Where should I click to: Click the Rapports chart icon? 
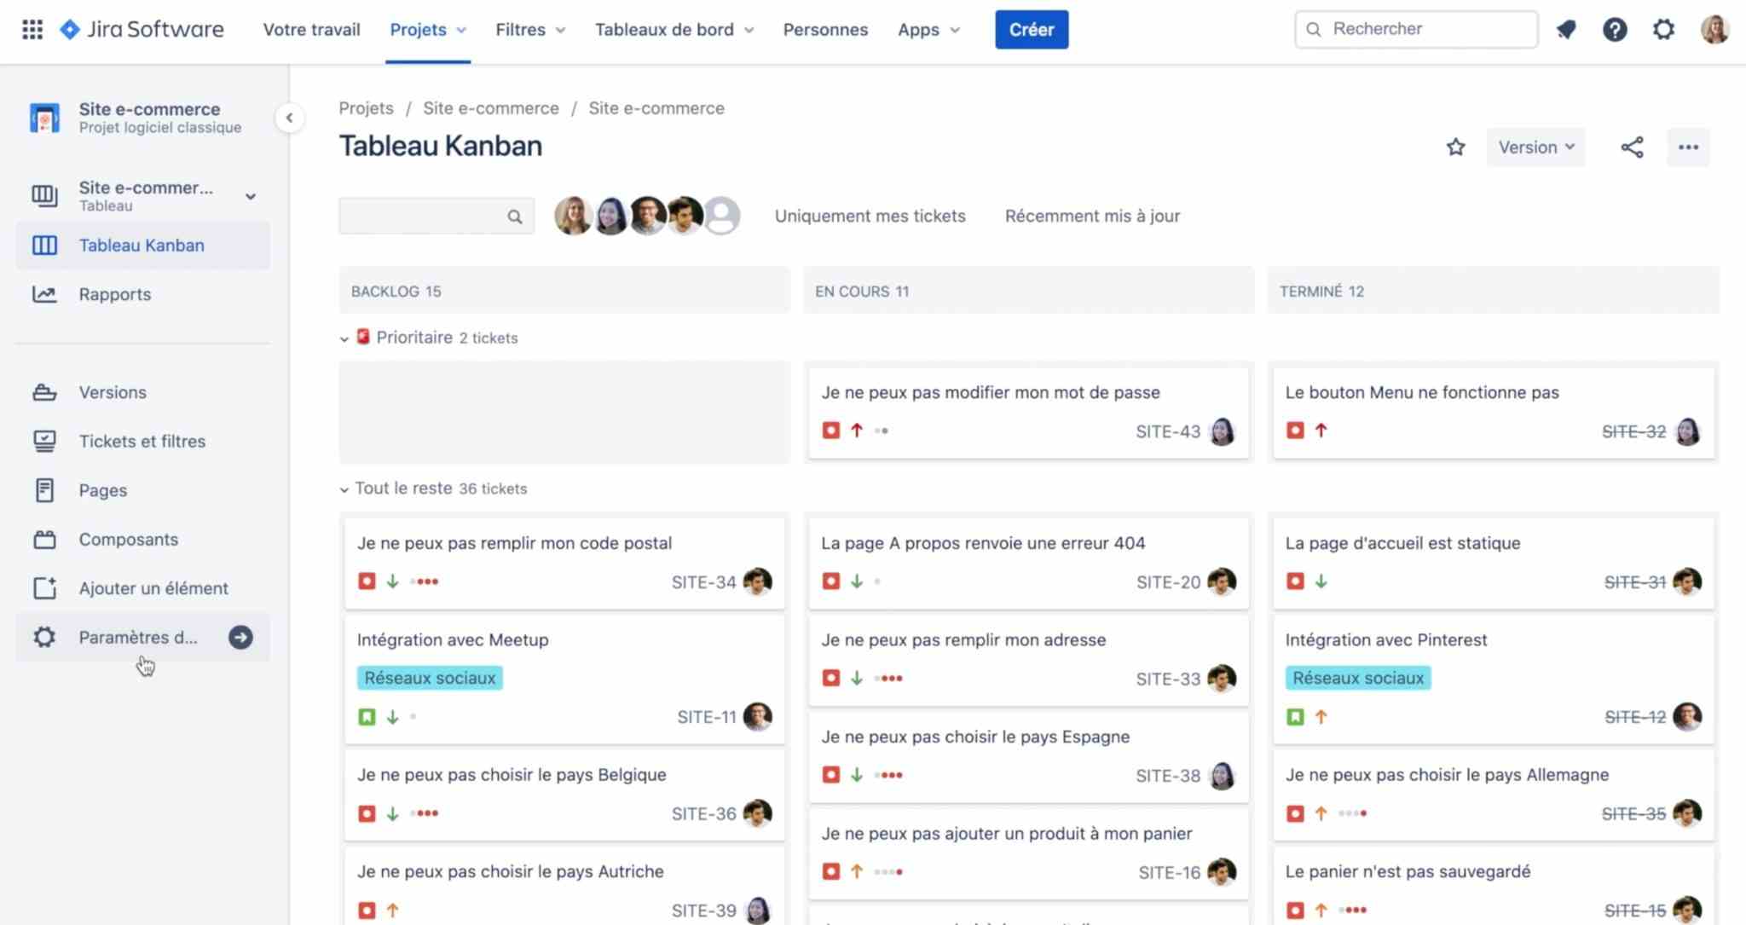[x=44, y=294]
